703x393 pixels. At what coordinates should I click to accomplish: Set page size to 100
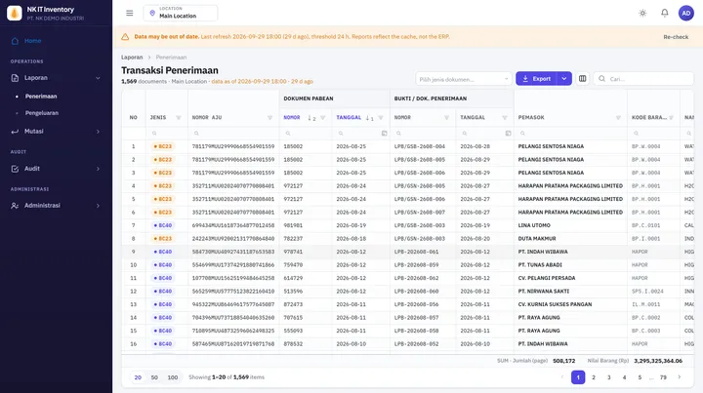(173, 377)
